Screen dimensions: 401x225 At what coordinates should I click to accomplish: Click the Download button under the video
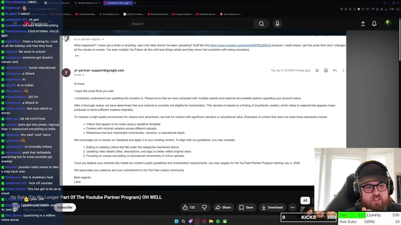[x=272, y=207]
